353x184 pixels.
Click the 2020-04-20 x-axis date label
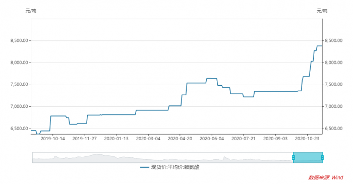tap(180, 139)
